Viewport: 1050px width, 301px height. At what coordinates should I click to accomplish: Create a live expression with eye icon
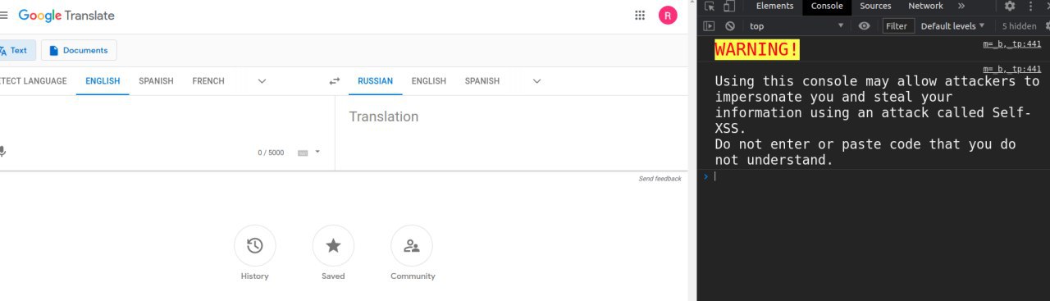(x=864, y=26)
